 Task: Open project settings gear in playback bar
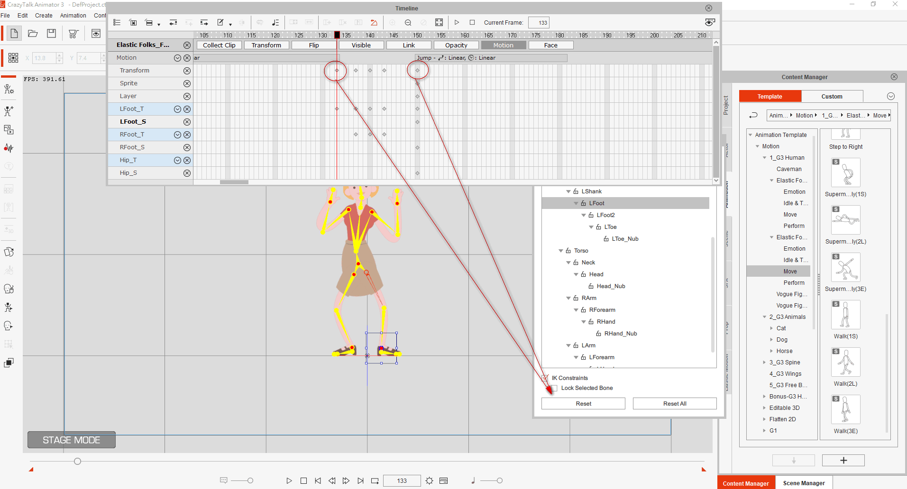429,480
